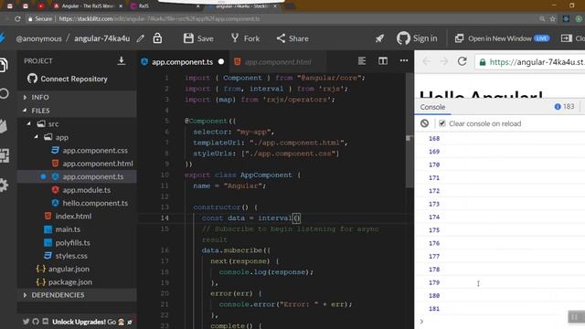
Task: Click the Twitter icon in footer
Action: [x=26, y=322]
